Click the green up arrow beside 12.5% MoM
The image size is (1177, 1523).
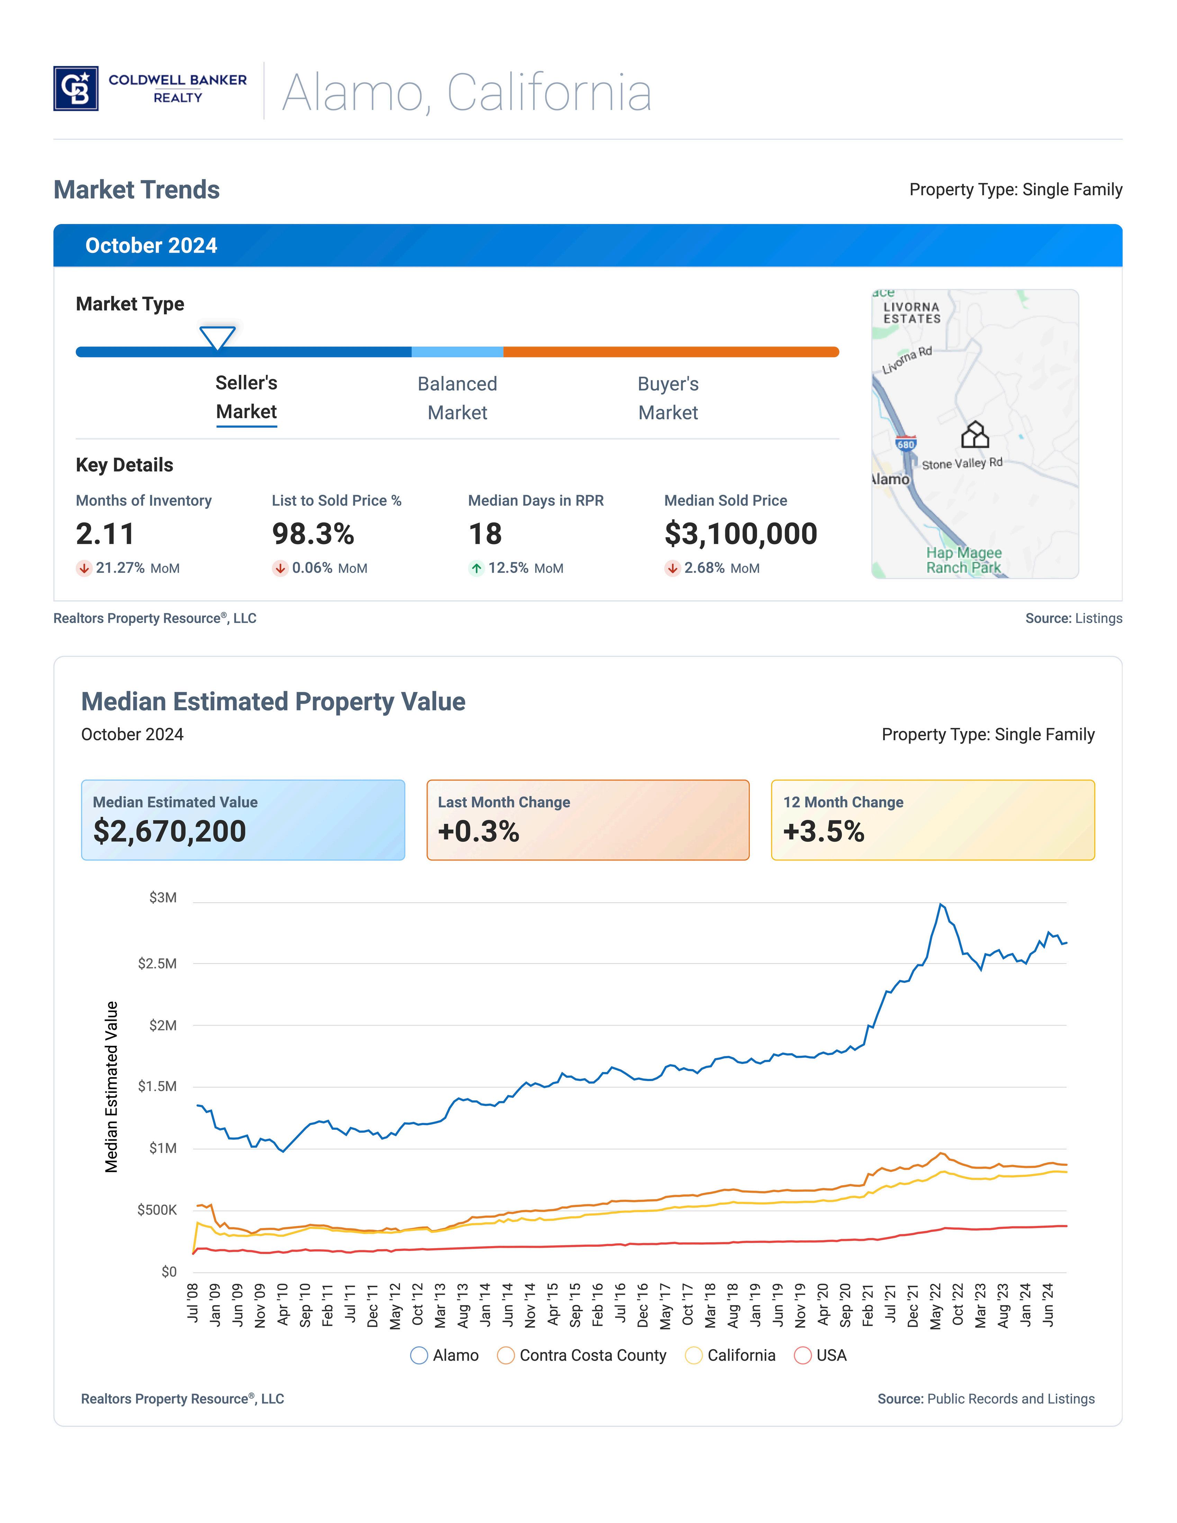click(476, 568)
